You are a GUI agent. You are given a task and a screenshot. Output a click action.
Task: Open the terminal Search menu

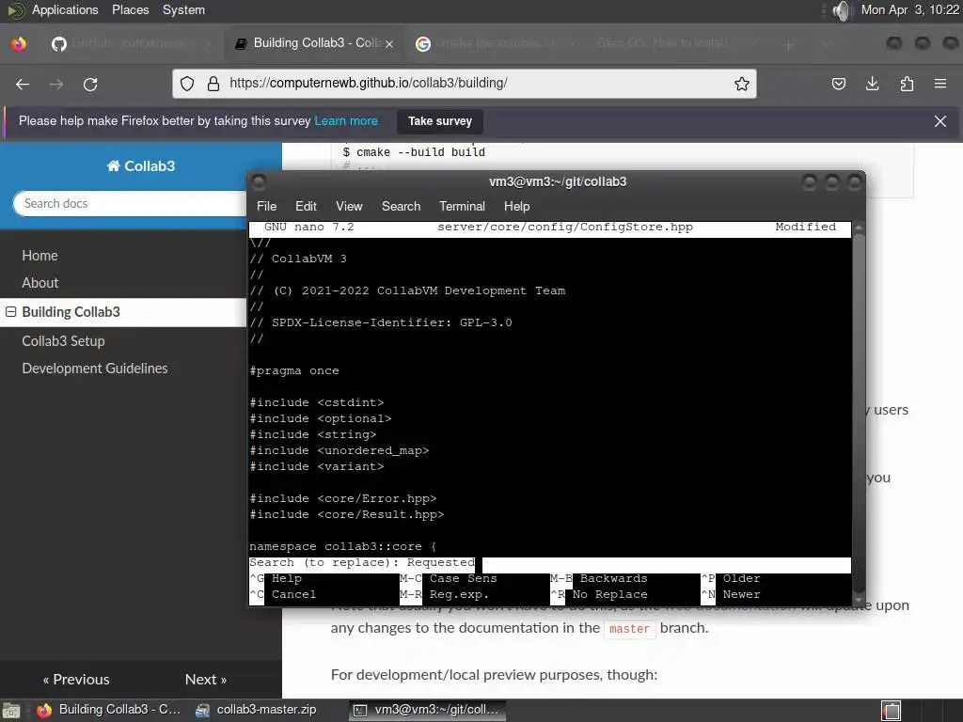tap(401, 206)
